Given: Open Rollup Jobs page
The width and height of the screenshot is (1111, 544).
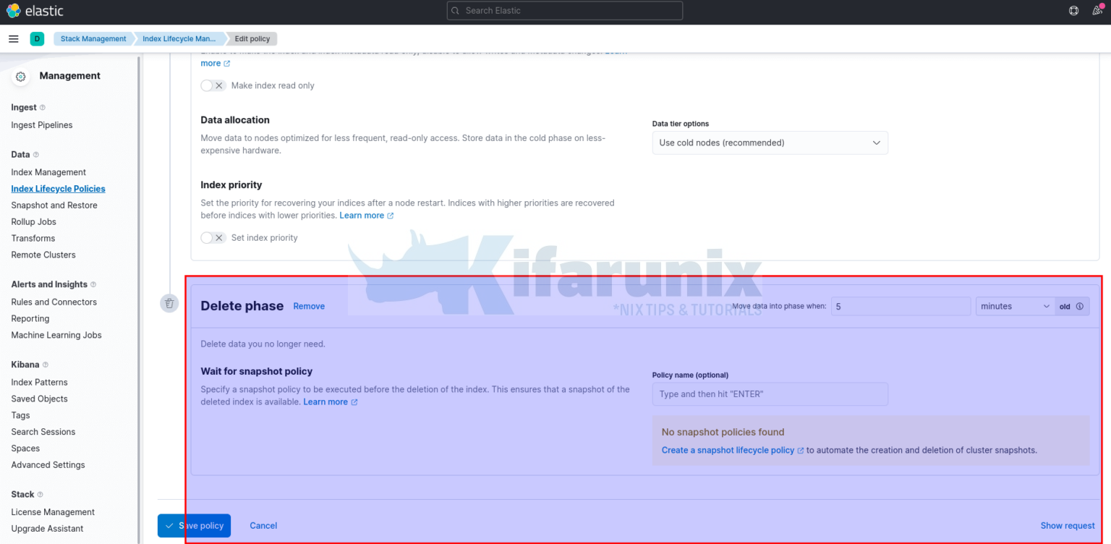Looking at the screenshot, I should [33, 222].
